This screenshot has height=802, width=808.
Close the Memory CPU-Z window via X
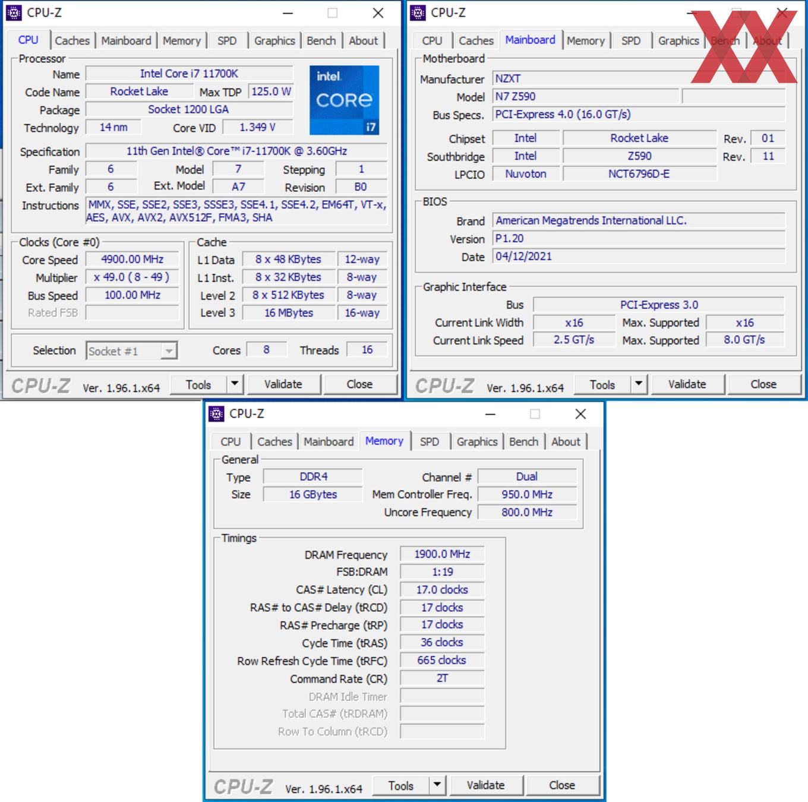pyautogui.click(x=580, y=414)
